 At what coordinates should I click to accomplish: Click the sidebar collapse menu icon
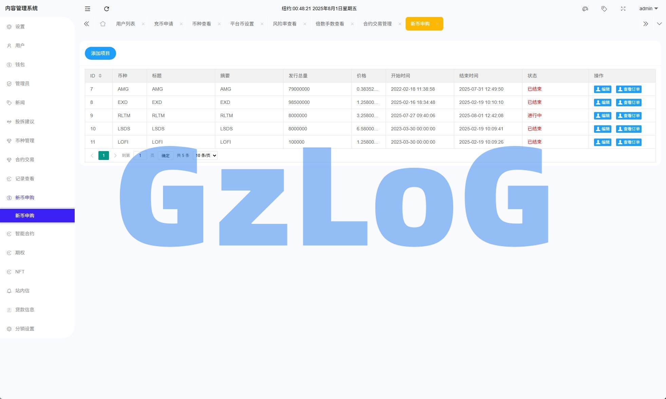[88, 9]
